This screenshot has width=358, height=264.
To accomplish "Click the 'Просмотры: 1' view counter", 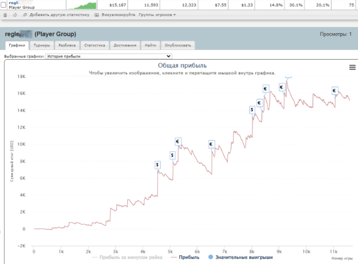I will [x=335, y=34].
